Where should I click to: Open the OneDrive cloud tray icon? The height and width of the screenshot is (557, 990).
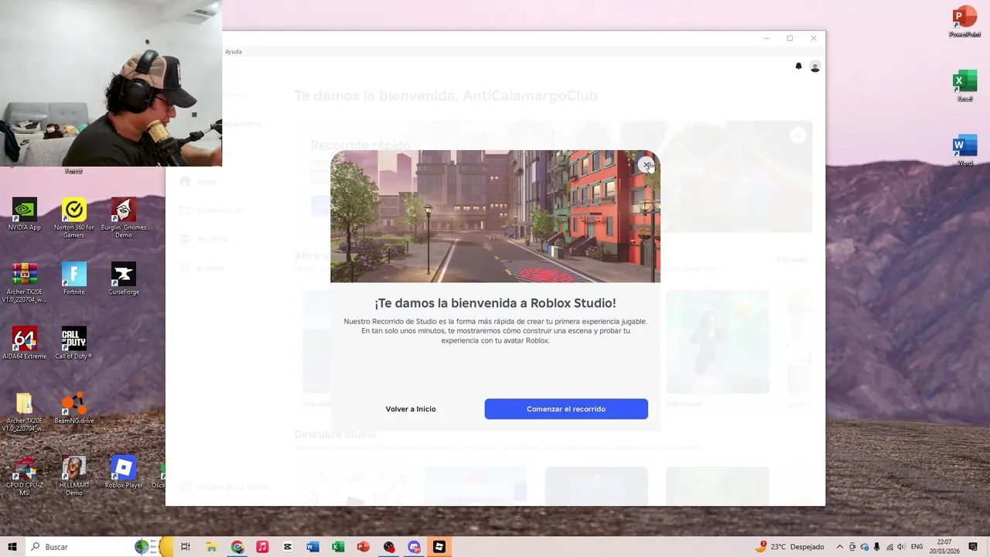point(865,547)
